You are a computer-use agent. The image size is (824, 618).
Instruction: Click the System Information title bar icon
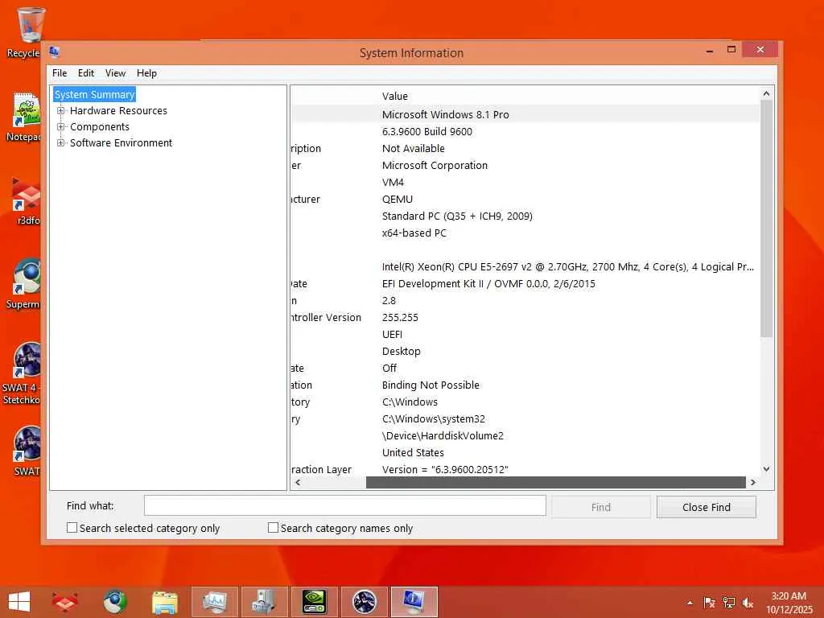tap(55, 52)
